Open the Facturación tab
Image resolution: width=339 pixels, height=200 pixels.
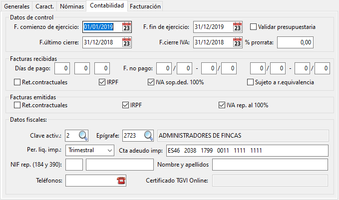click(145, 6)
